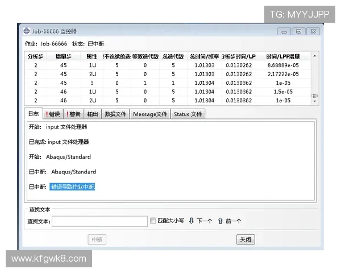341x273 pixels.
Task: Click the 下一个 next match label
Action: (205, 221)
